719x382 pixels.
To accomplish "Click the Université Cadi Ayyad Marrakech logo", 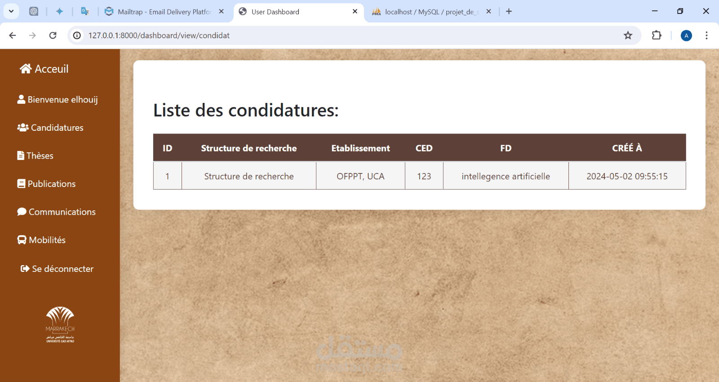I will point(60,325).
